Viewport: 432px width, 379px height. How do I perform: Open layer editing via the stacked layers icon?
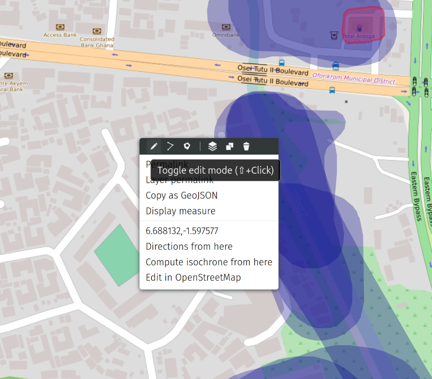pyautogui.click(x=212, y=146)
